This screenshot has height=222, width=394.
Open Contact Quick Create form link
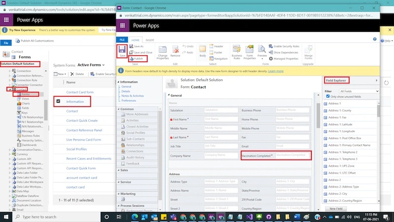point(82,120)
